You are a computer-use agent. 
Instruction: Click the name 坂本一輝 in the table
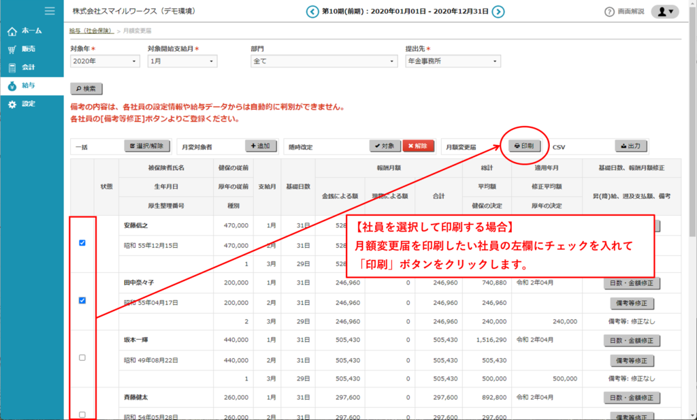136,340
